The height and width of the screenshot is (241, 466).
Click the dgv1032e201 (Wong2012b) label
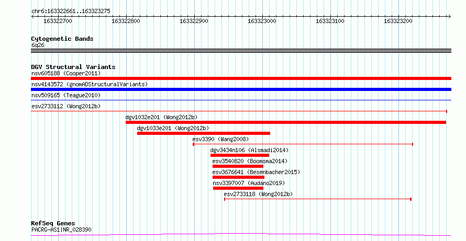[161, 117]
